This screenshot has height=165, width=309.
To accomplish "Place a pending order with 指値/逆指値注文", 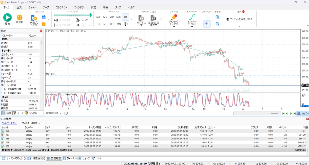I will (x=153, y=20).
